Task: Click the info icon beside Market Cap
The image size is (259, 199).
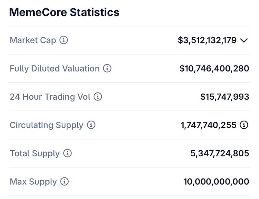Action: point(64,40)
